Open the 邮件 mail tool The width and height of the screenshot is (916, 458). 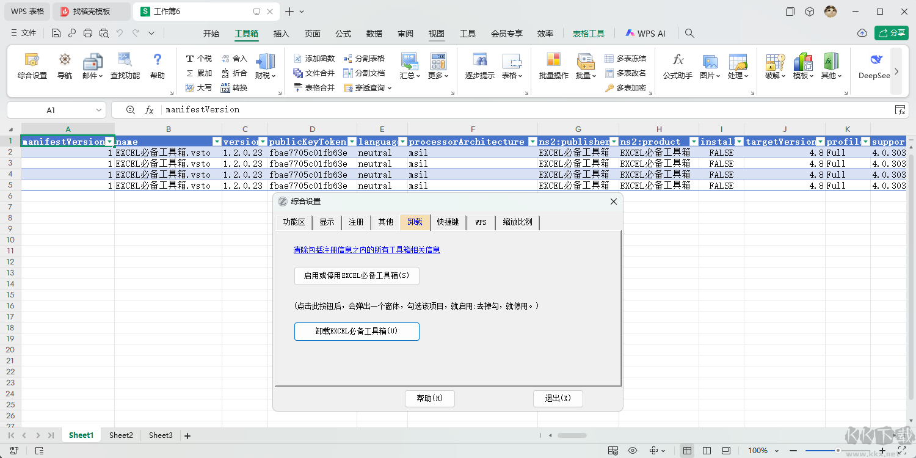(x=93, y=66)
